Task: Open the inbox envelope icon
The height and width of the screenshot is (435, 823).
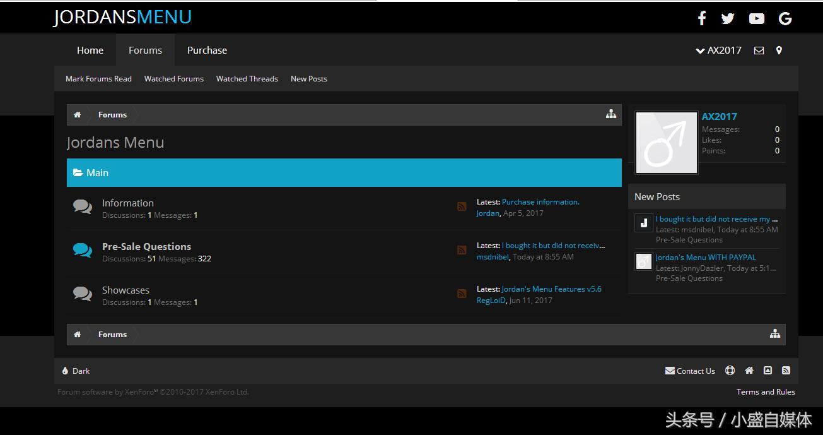Action: [x=759, y=51]
